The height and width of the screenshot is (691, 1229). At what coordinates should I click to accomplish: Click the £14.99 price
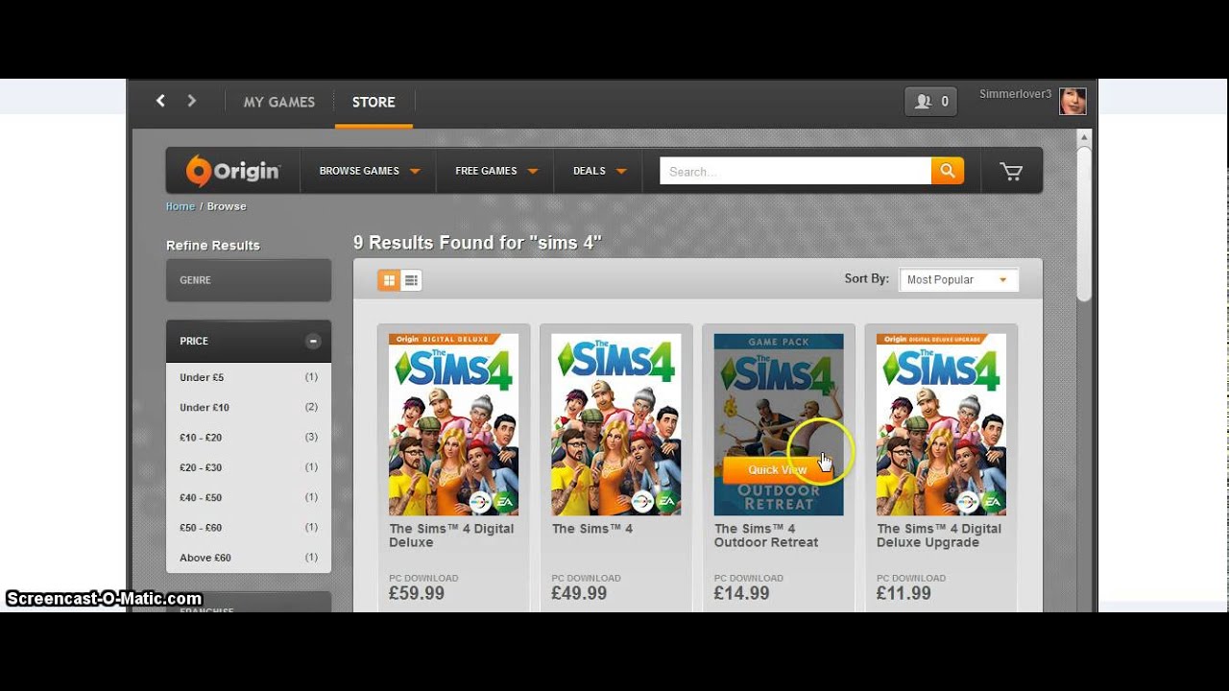point(741,593)
